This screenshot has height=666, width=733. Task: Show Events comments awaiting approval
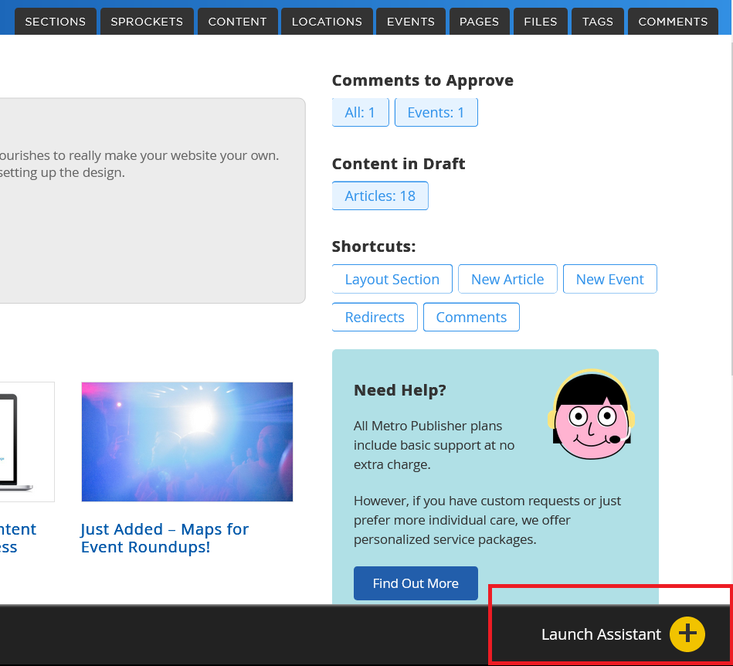(436, 113)
